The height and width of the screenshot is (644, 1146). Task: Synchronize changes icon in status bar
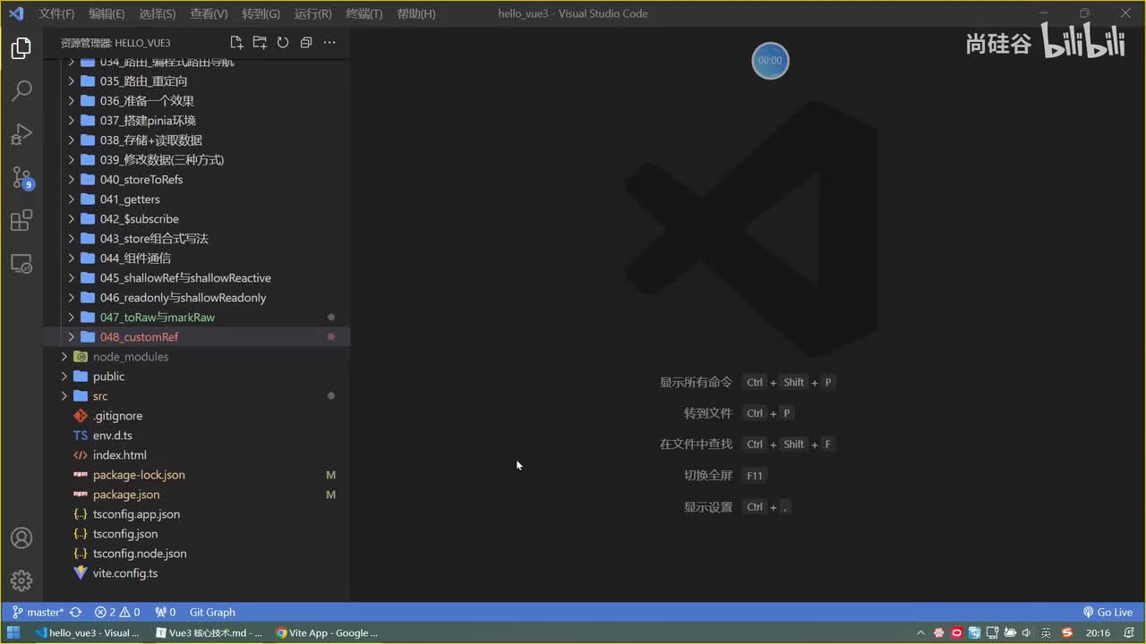pyautogui.click(x=76, y=612)
